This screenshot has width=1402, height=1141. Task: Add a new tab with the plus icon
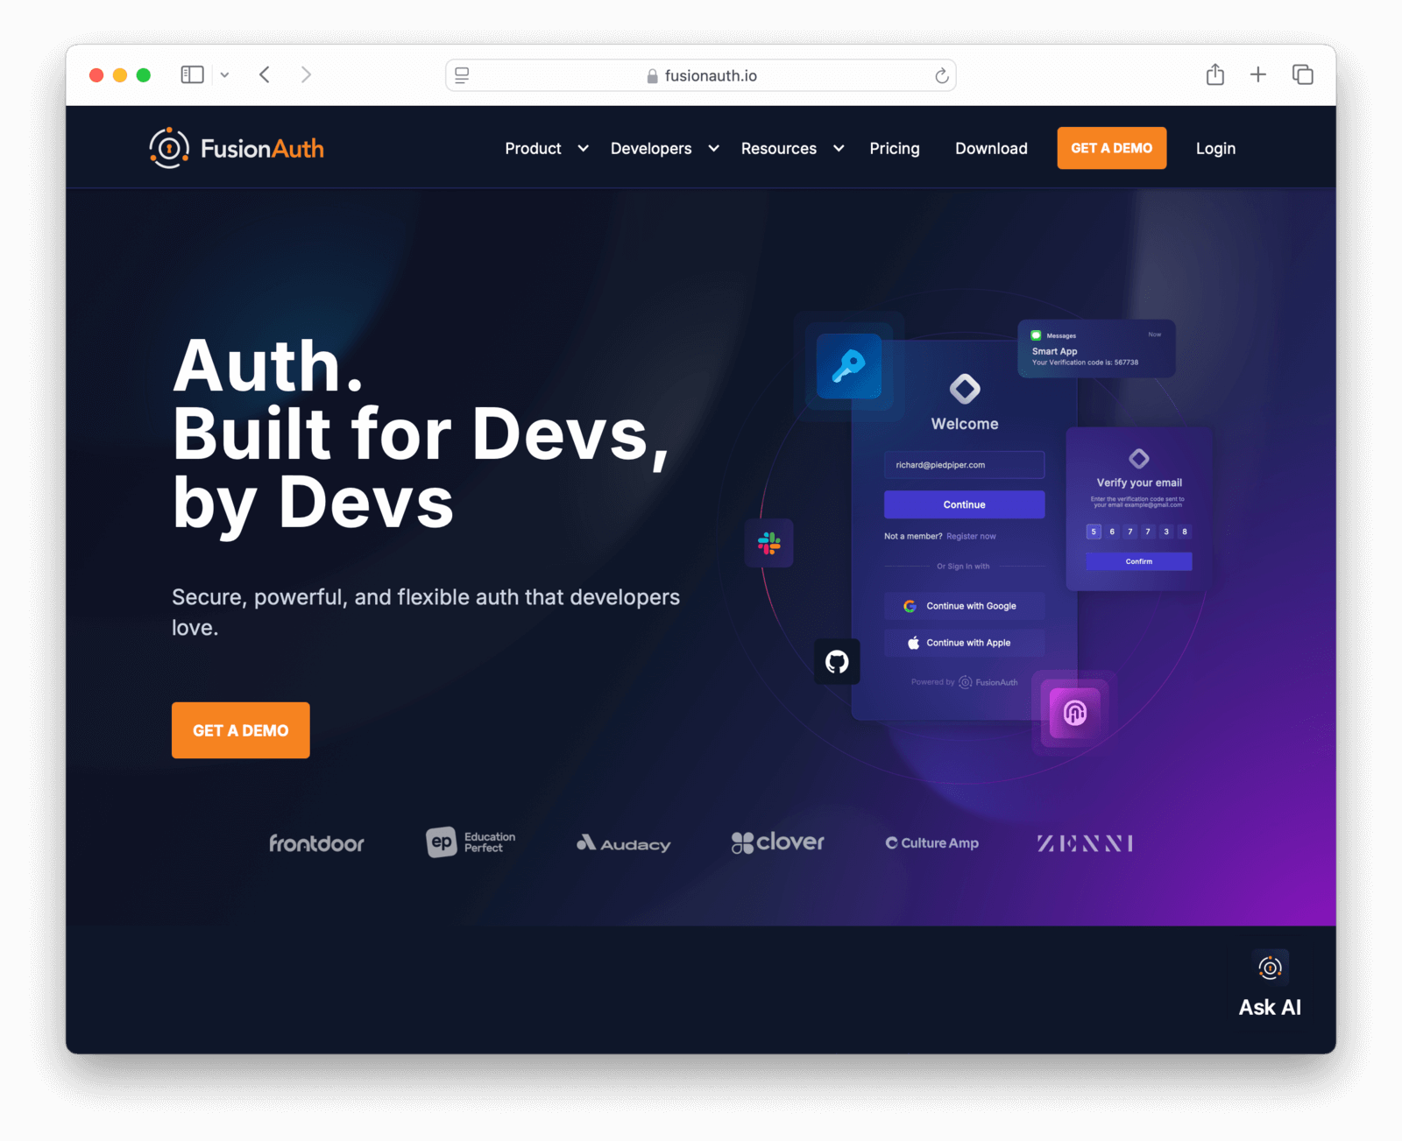point(1258,74)
